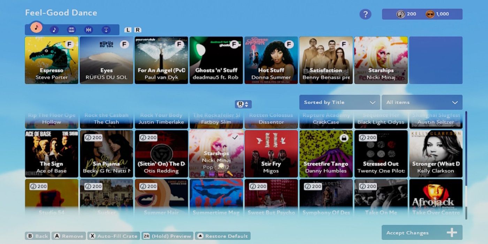Select the Espresso by Steve Porter crate card
The image size is (488, 244).
click(x=52, y=60)
